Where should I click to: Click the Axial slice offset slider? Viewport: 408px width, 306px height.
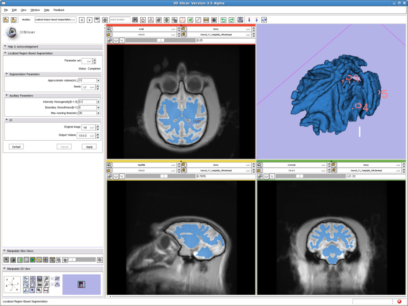pos(161,40)
